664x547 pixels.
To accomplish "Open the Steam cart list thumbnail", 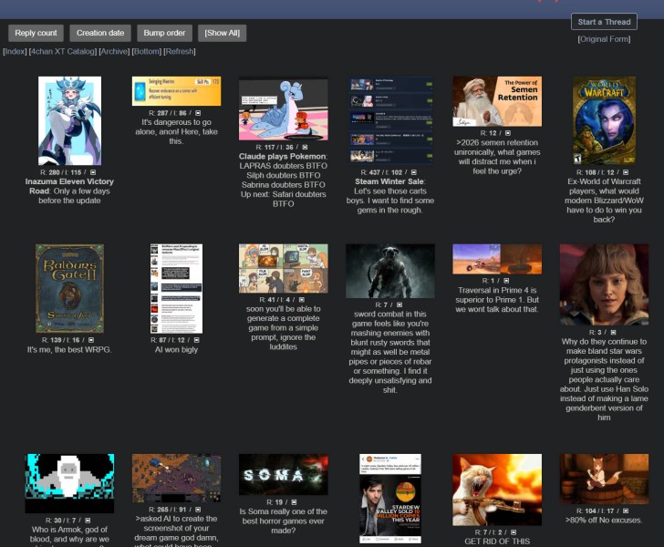I will click(390, 120).
